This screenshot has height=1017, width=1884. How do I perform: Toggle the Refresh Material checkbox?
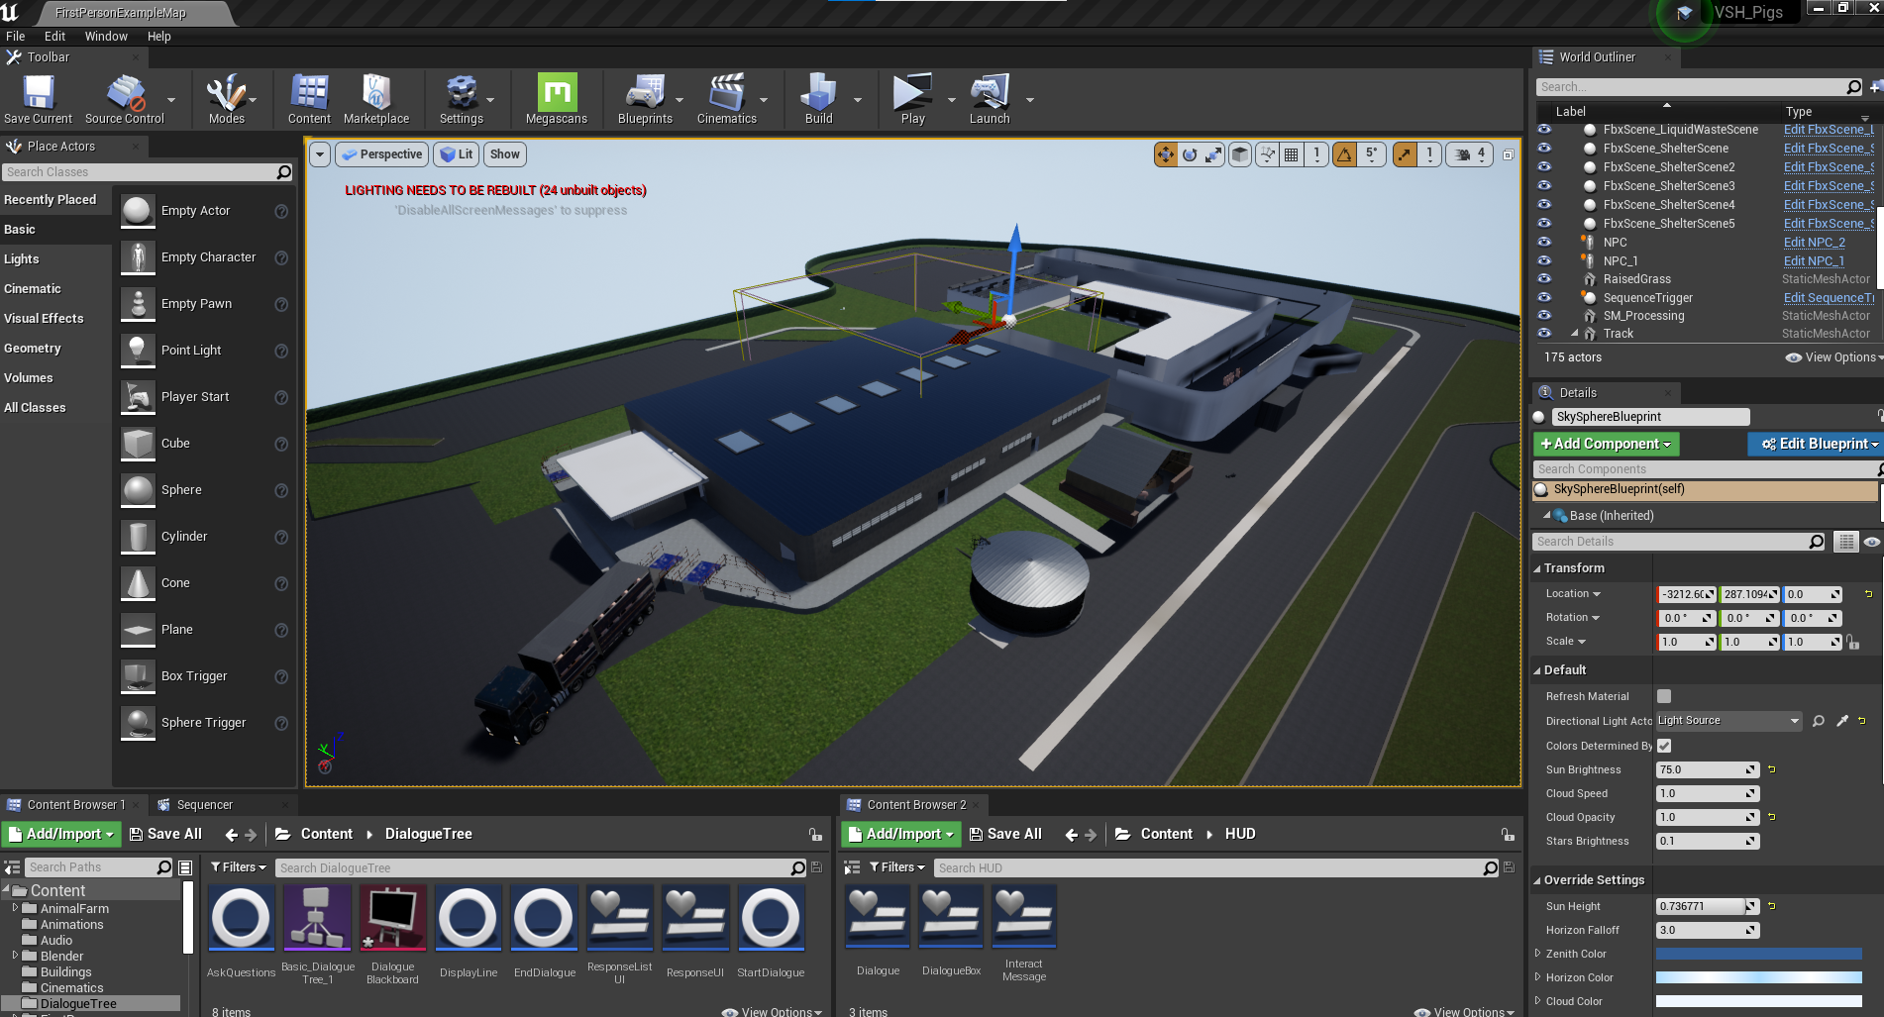pyautogui.click(x=1664, y=696)
